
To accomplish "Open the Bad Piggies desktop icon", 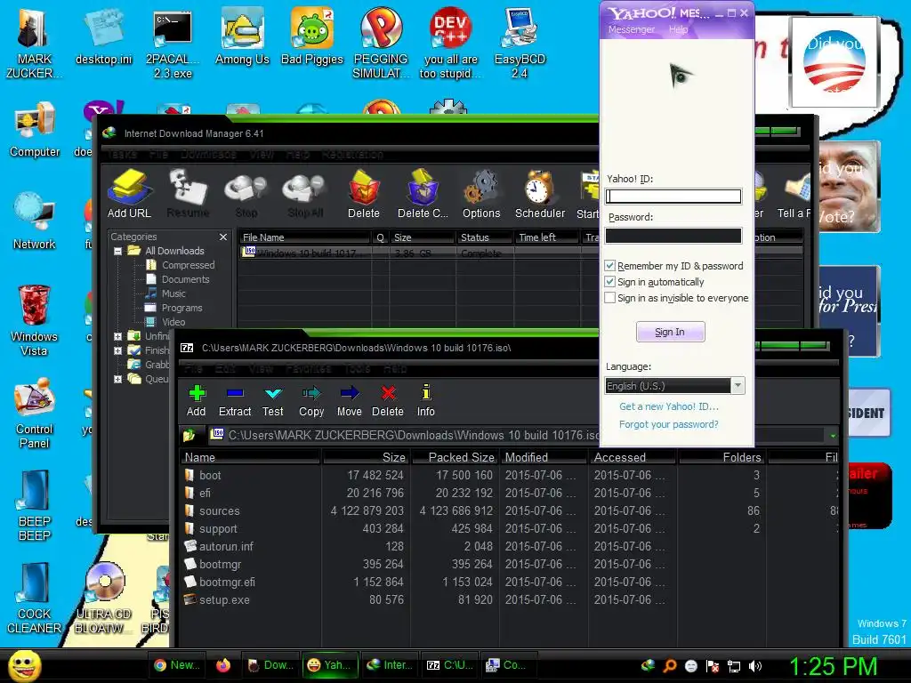I will [x=312, y=29].
